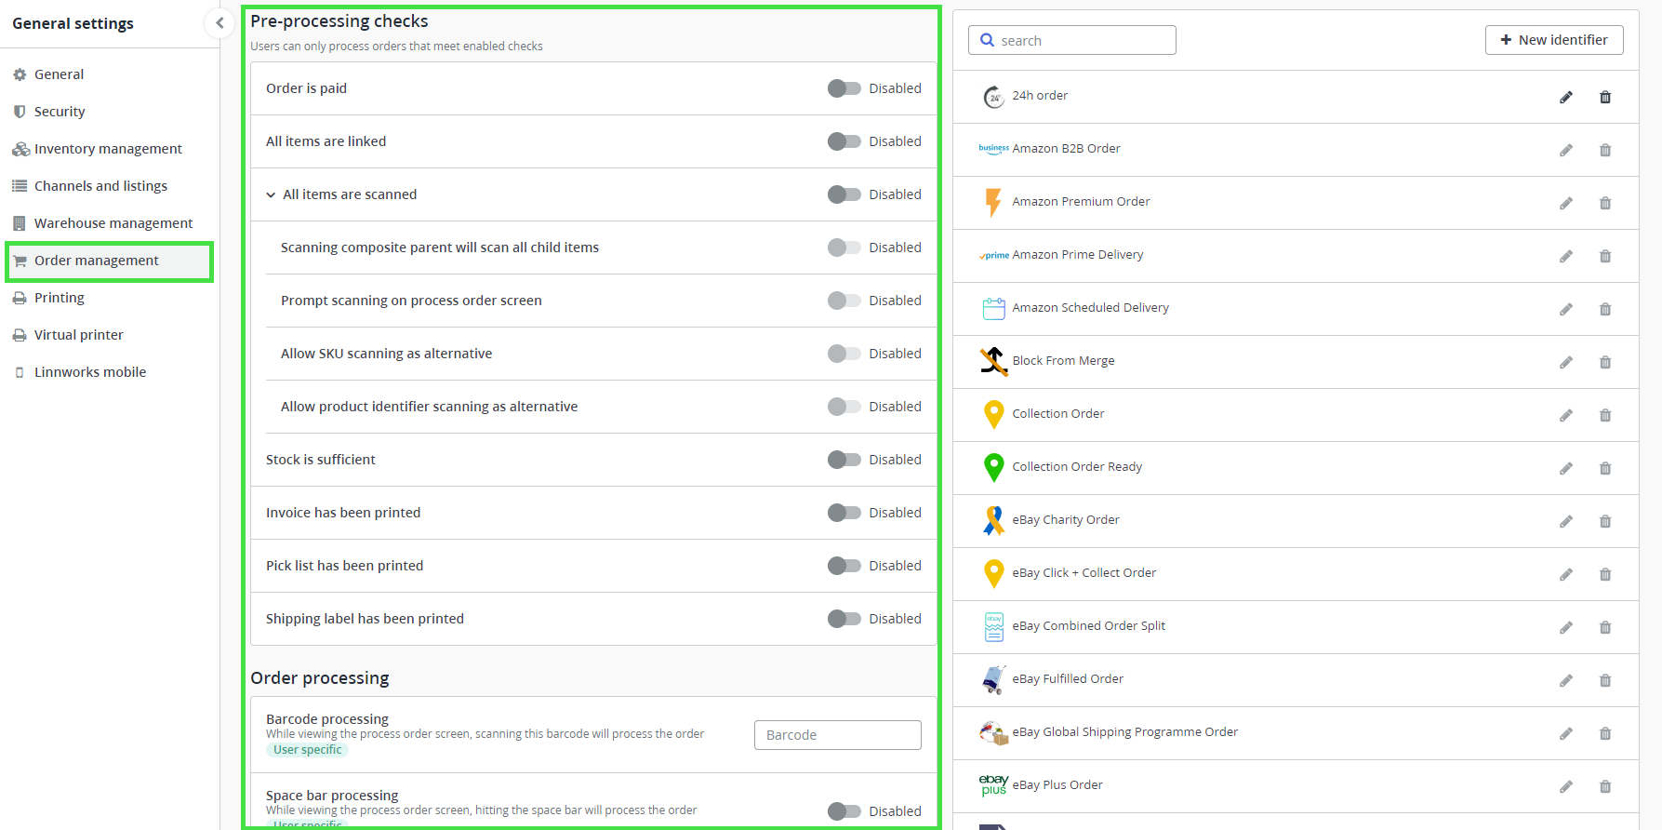Click the Block From Merge icon
This screenshot has width=1662, height=830.
[x=993, y=361]
